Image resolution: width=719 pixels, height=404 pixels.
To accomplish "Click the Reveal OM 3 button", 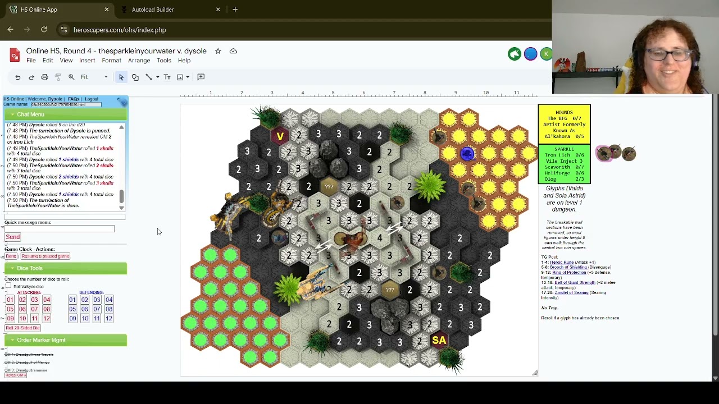I will point(16,375).
